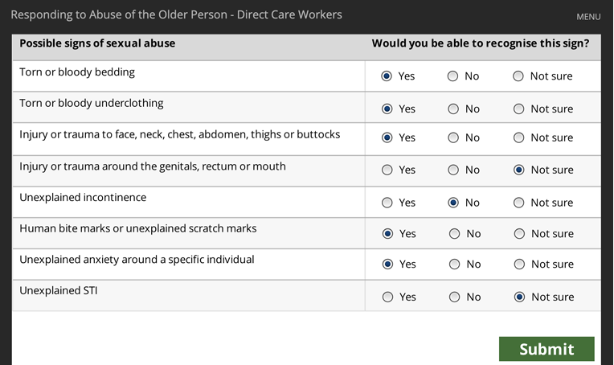Pick Not sure for Human bite marks row
Screen dimensions: 614x365
point(519,234)
